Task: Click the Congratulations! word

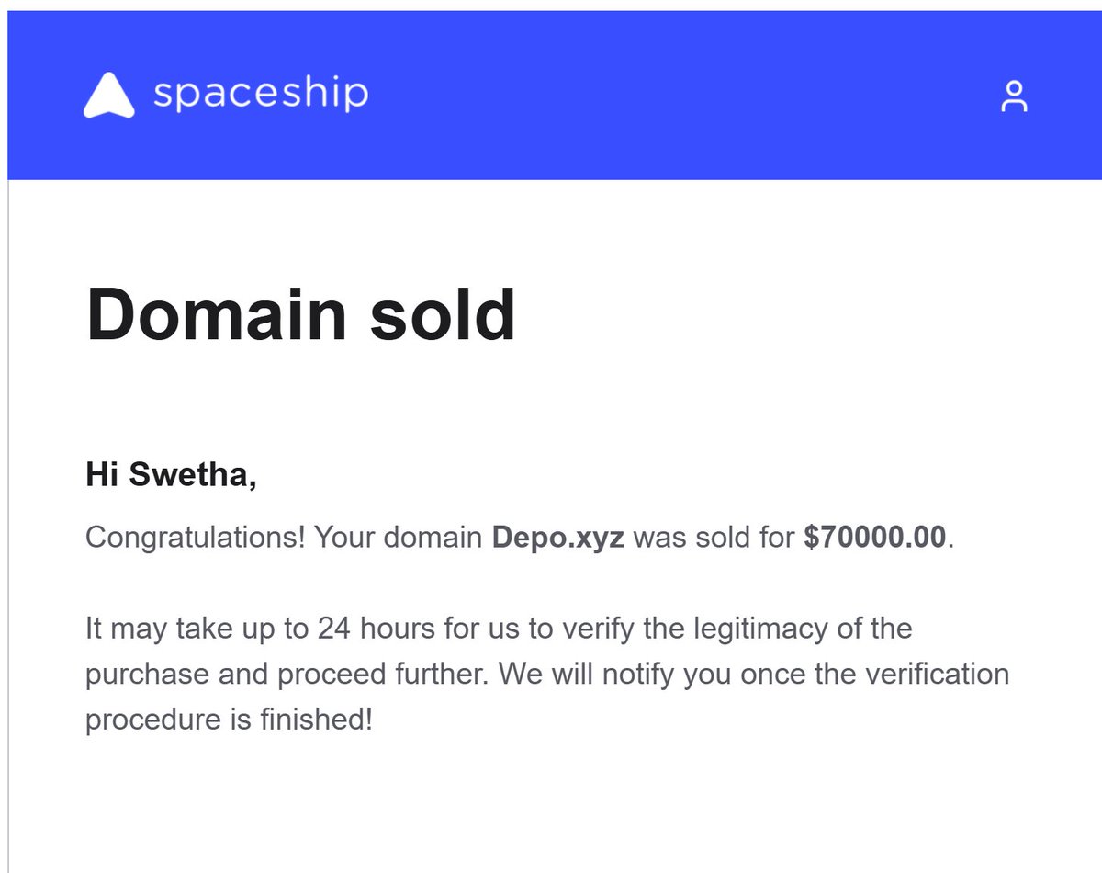Action: click(x=195, y=538)
